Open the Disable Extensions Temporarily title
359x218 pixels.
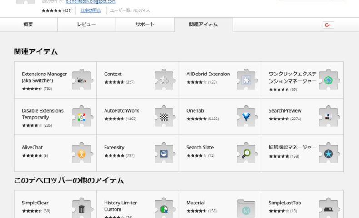[43, 114]
